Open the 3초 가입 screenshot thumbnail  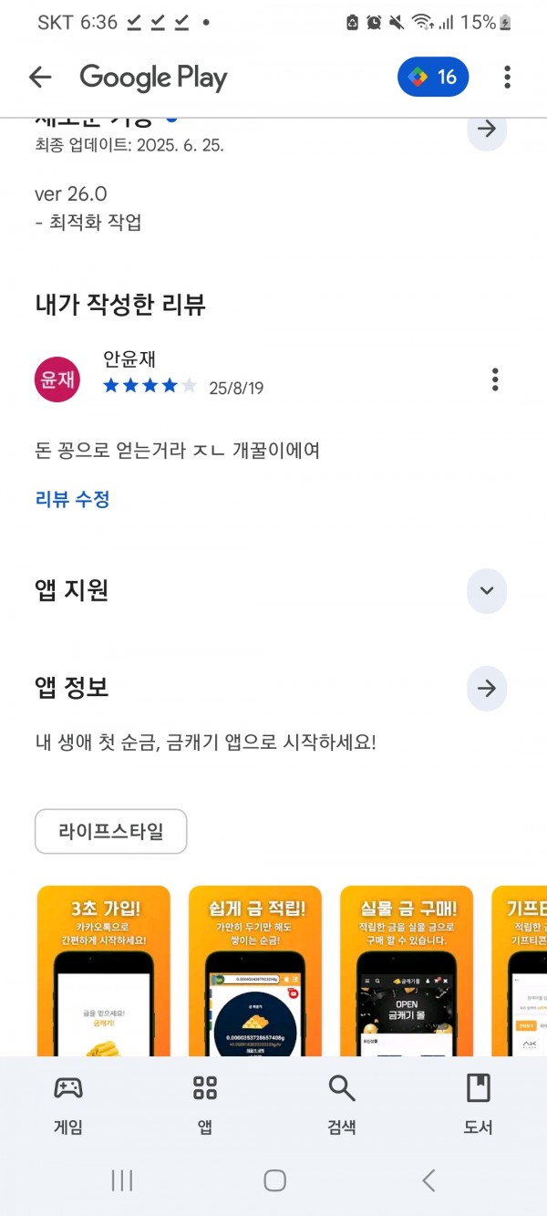point(104,971)
